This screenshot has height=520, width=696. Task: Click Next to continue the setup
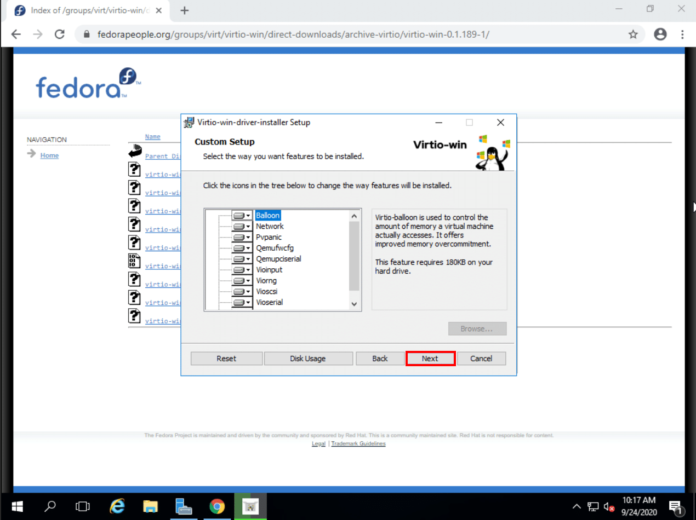pos(430,359)
